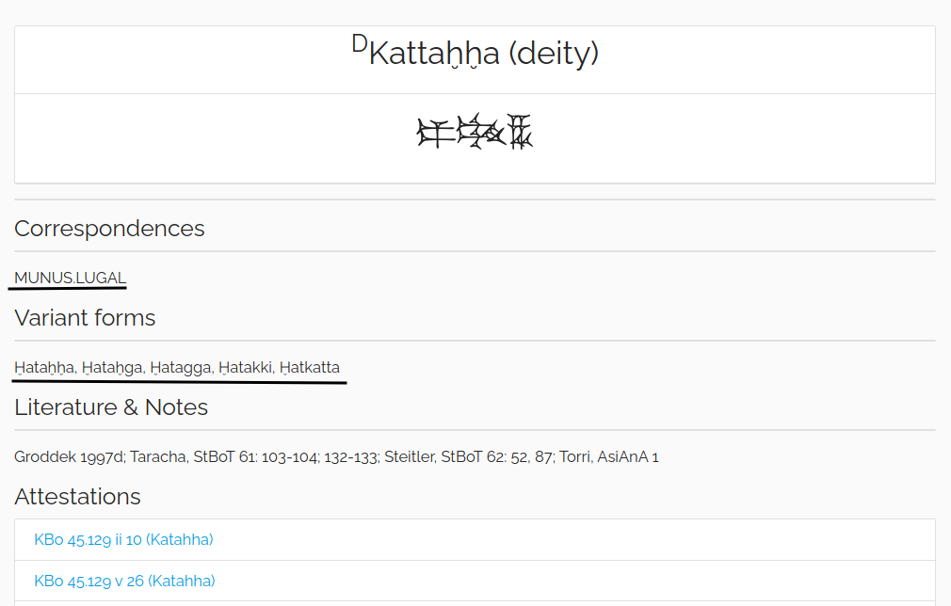Click the Attestations section heading

77,497
